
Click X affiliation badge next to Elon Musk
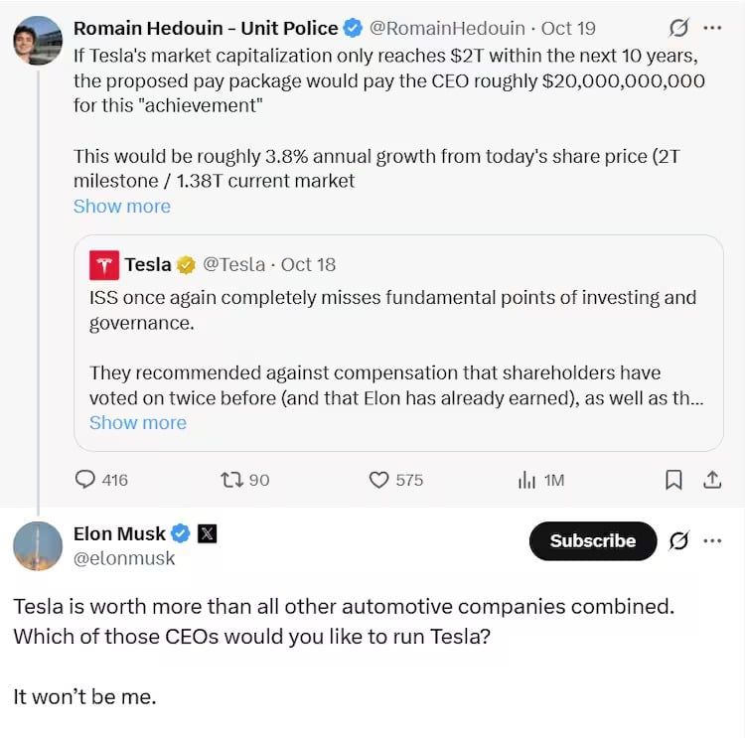(x=207, y=534)
